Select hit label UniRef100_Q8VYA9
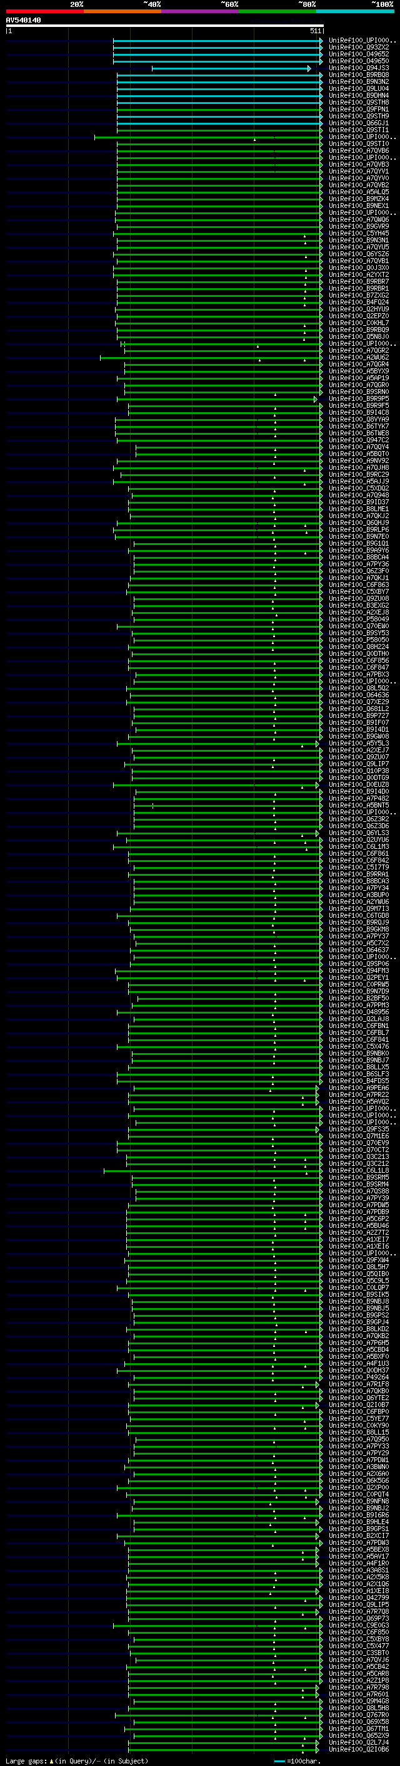400x1766 pixels. 359,420
